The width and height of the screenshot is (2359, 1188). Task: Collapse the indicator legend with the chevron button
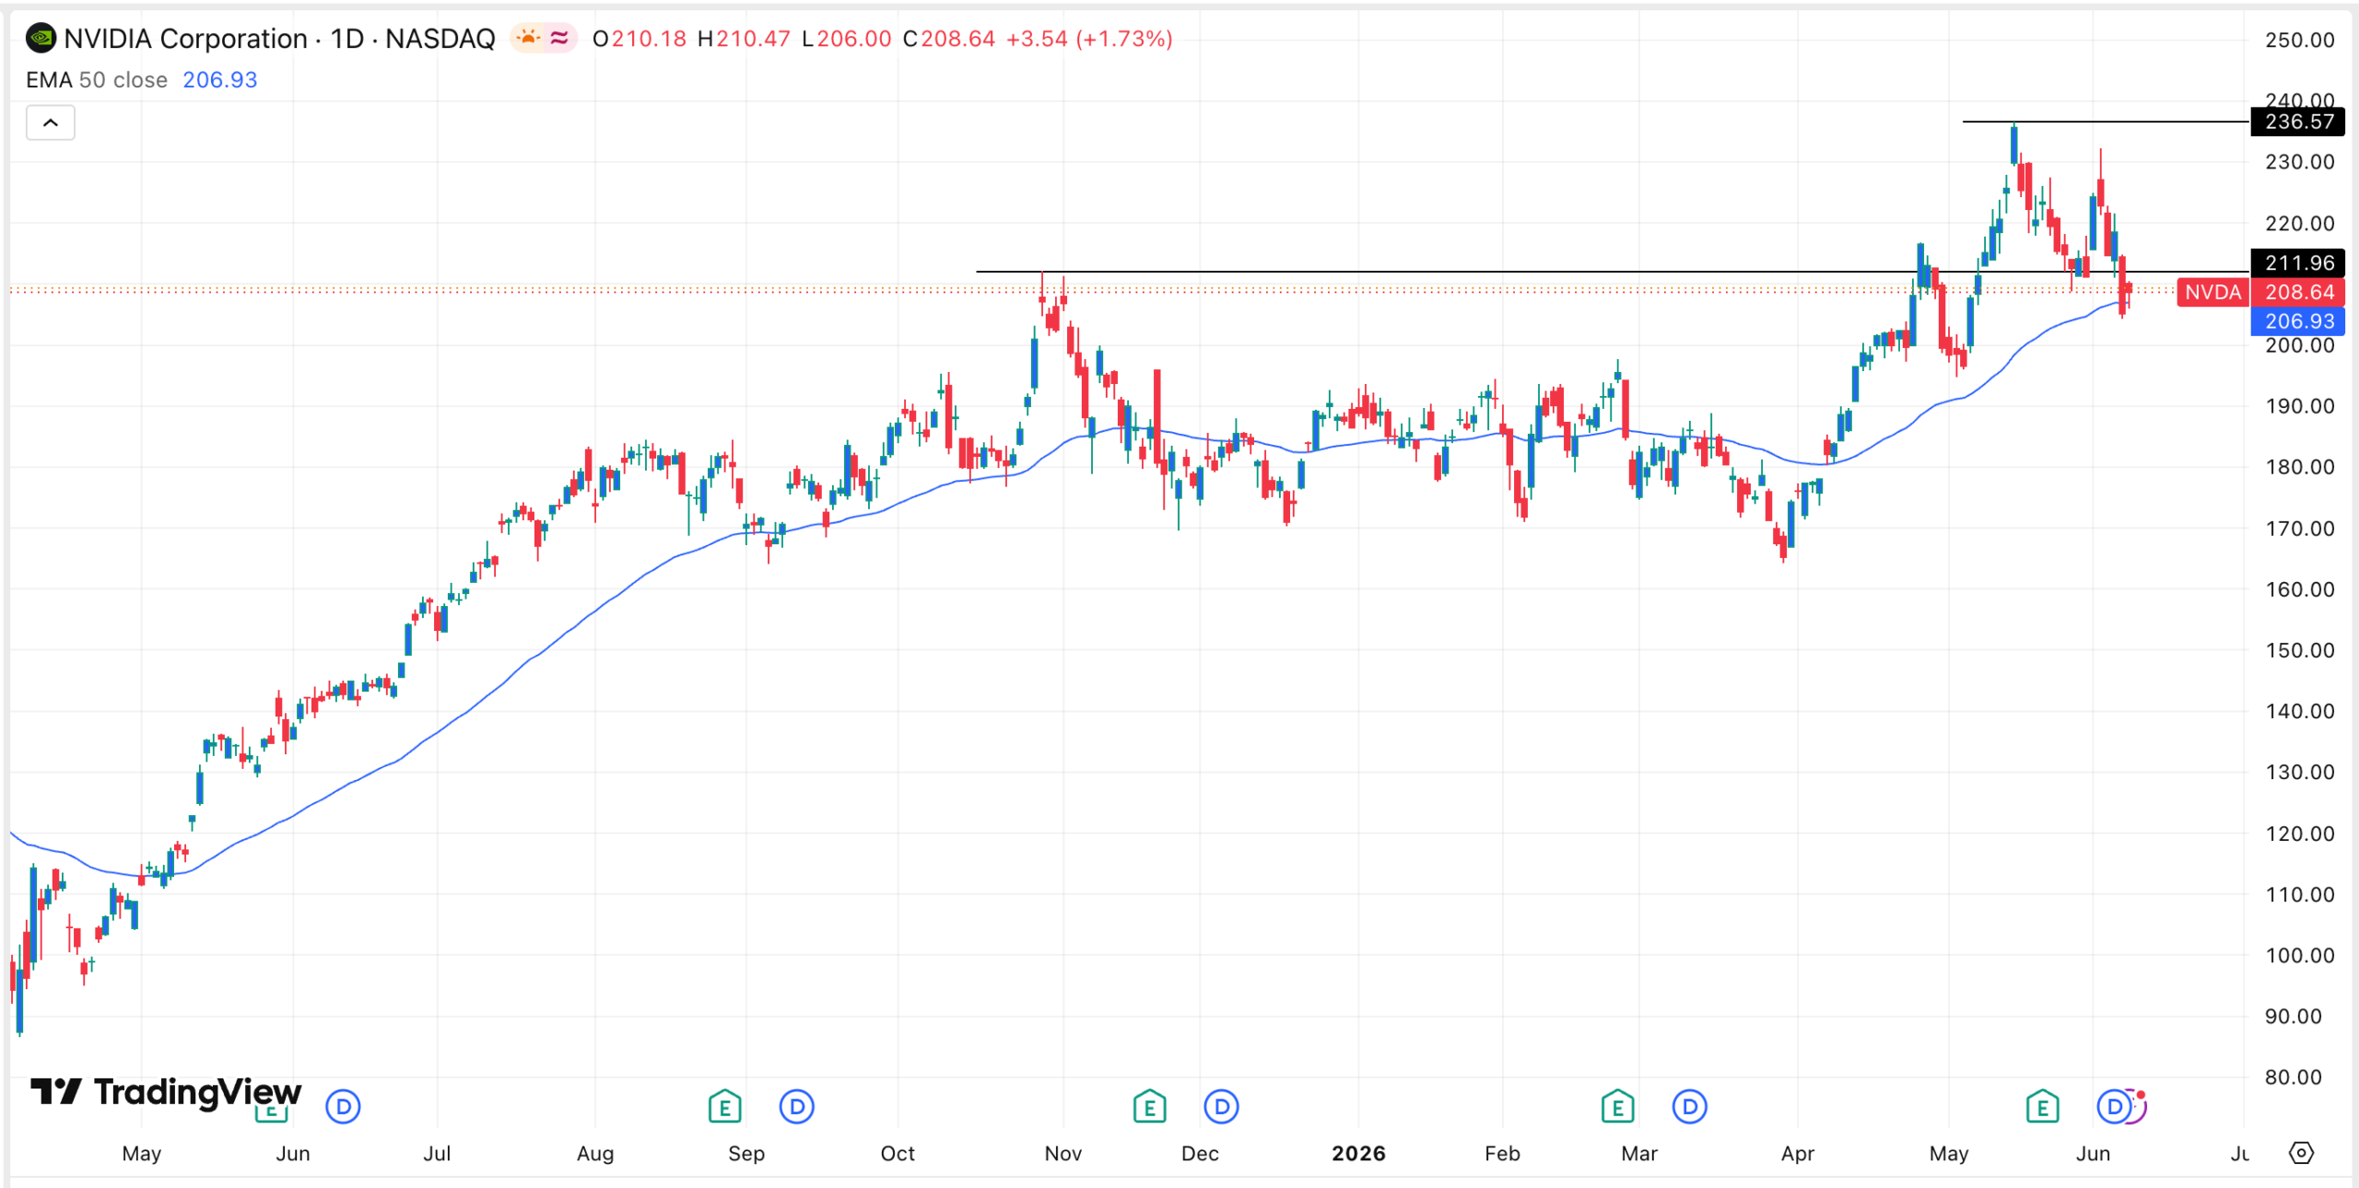pyautogui.click(x=51, y=122)
